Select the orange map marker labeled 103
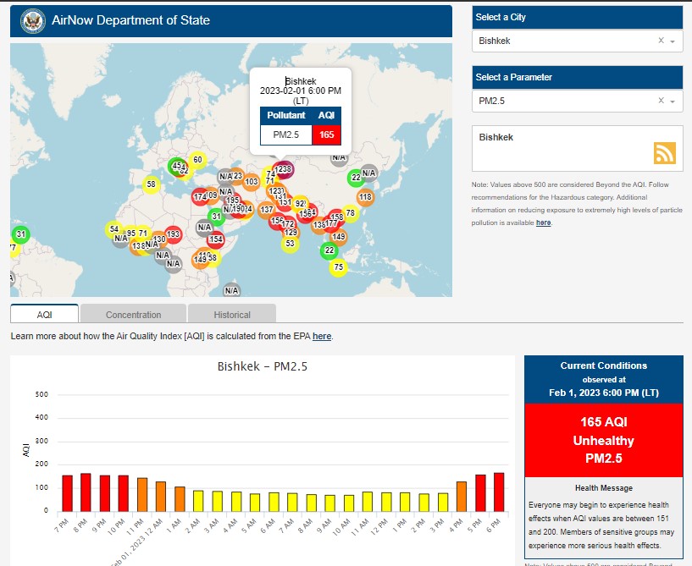This screenshot has height=566, width=692. (x=251, y=181)
